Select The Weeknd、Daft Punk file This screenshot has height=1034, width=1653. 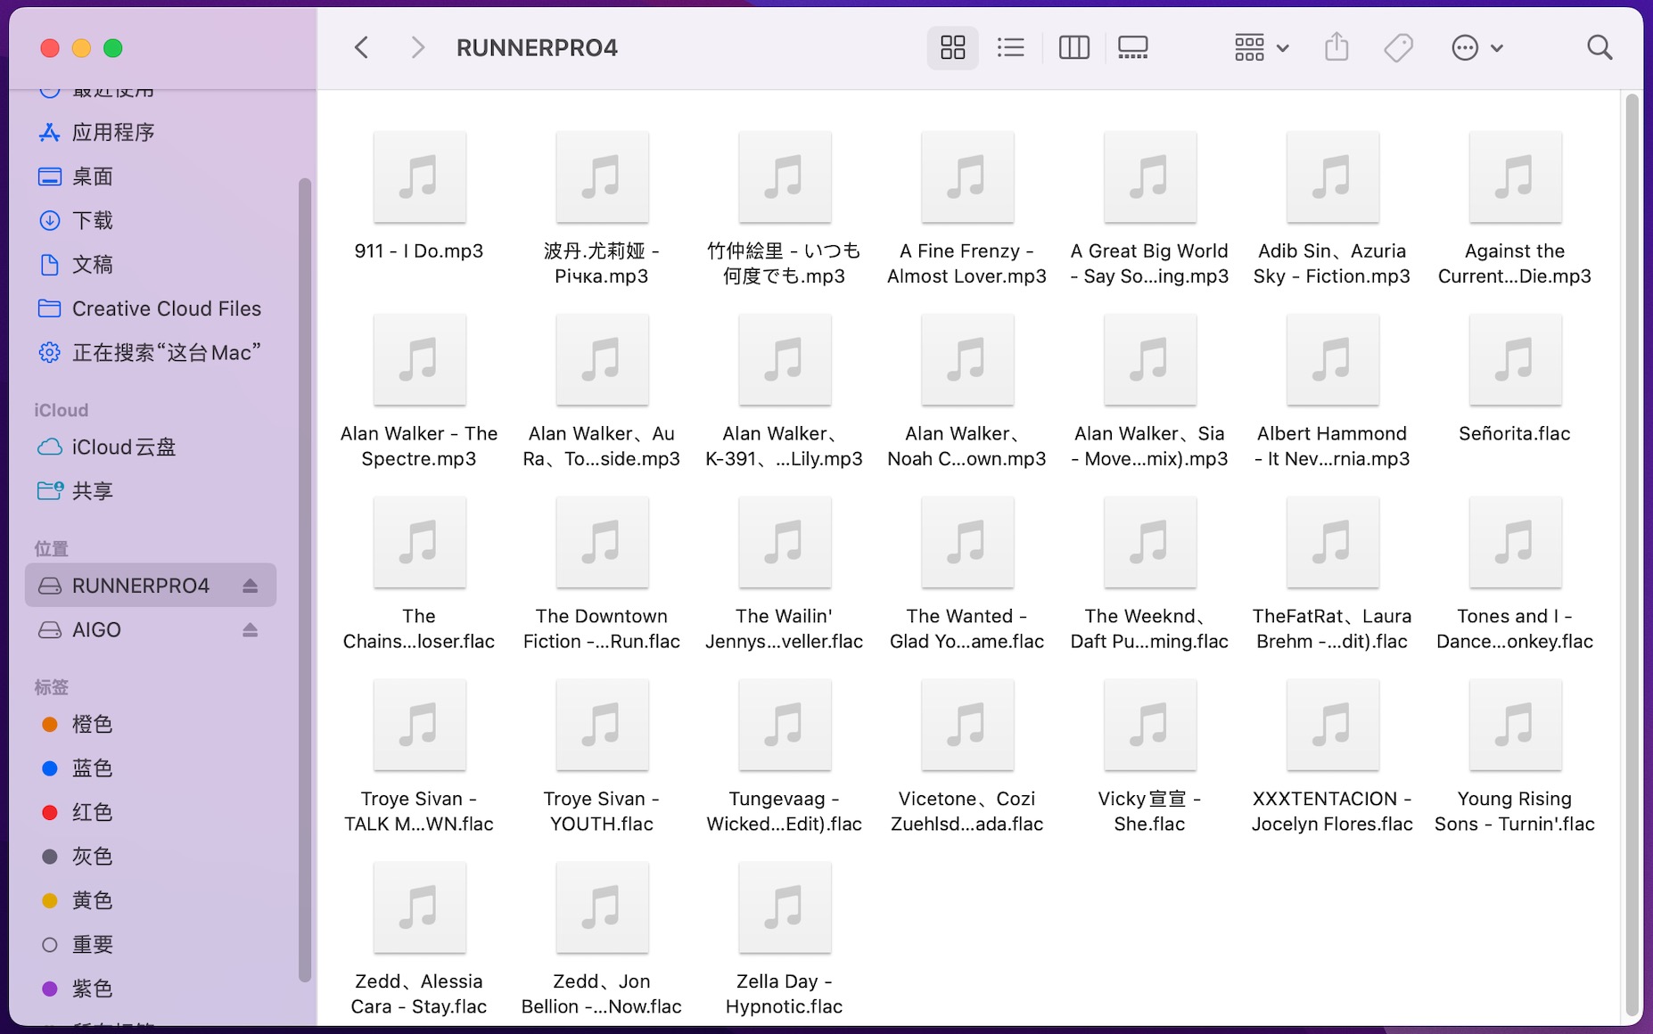click(x=1150, y=575)
